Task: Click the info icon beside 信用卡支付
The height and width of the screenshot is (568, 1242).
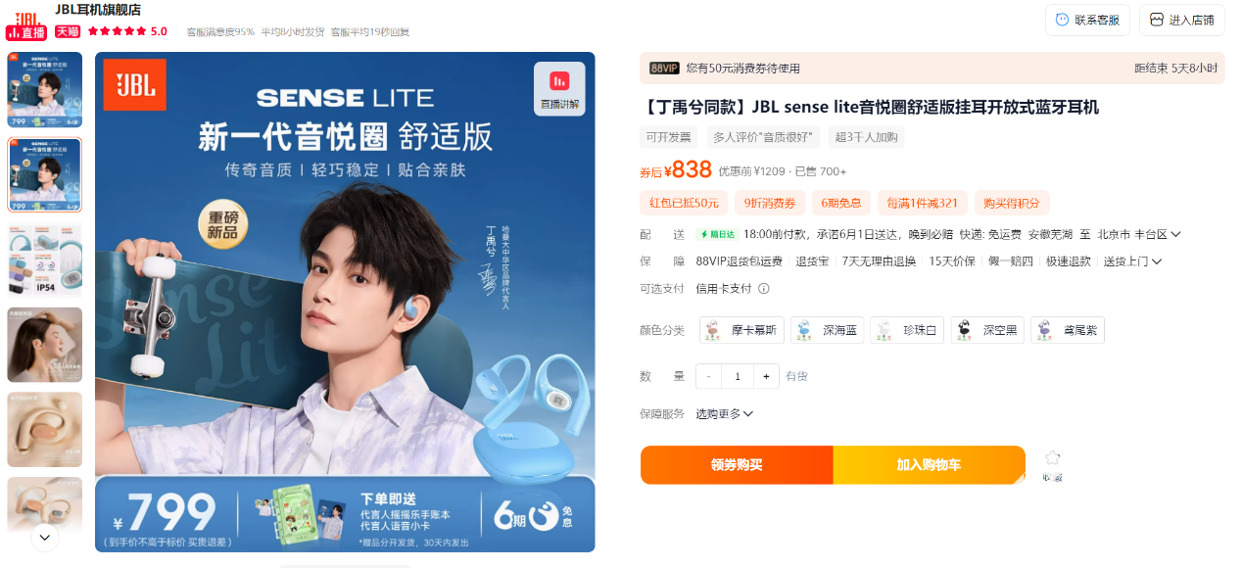Action: point(764,289)
